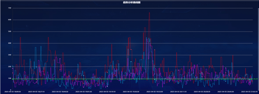
Task: Click x-axis label 2025-04-03 18:09:50
Action: (12, 91)
